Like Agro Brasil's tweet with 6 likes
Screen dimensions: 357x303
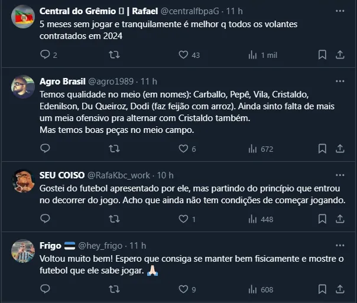(x=183, y=149)
